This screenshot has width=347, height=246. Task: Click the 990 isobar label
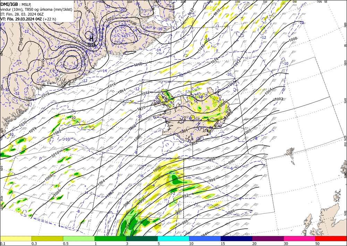(178, 212)
